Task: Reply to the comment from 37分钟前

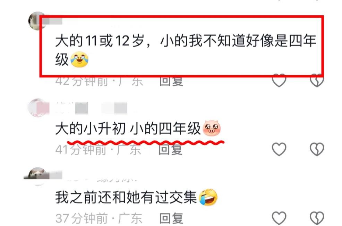Action: (x=171, y=218)
